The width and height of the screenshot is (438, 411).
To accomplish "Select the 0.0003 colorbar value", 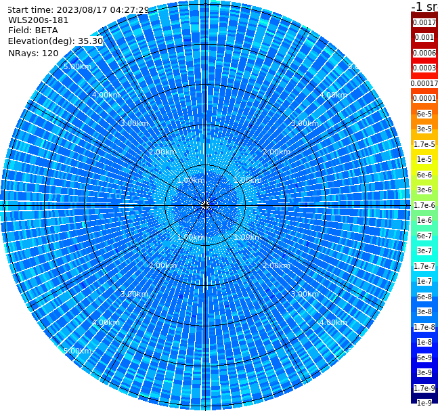I will 424,68.
